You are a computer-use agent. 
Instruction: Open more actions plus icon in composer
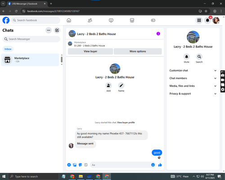tap(69, 165)
